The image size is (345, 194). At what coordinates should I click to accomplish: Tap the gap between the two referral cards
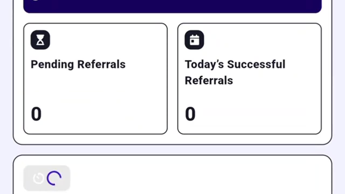coord(172,79)
